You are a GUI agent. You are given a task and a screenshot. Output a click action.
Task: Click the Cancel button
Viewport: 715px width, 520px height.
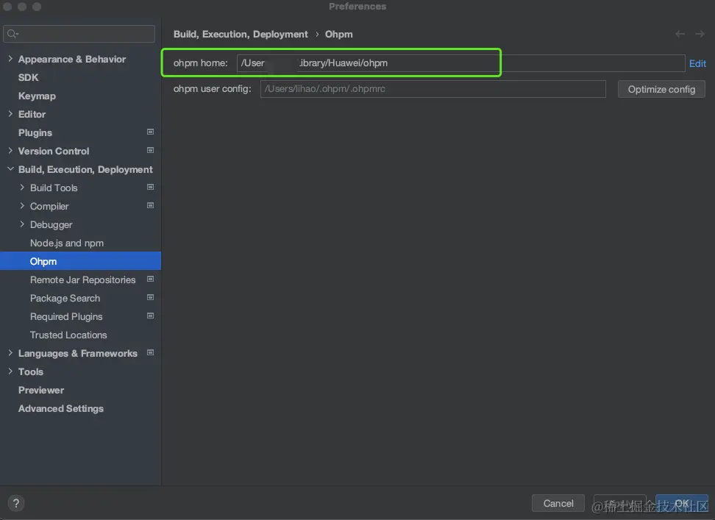(558, 503)
